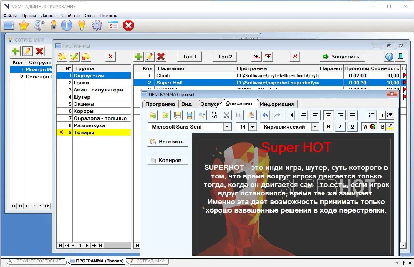Open the yellow highlight color marker
Viewport: 414px width, 267px height.
click(x=390, y=127)
